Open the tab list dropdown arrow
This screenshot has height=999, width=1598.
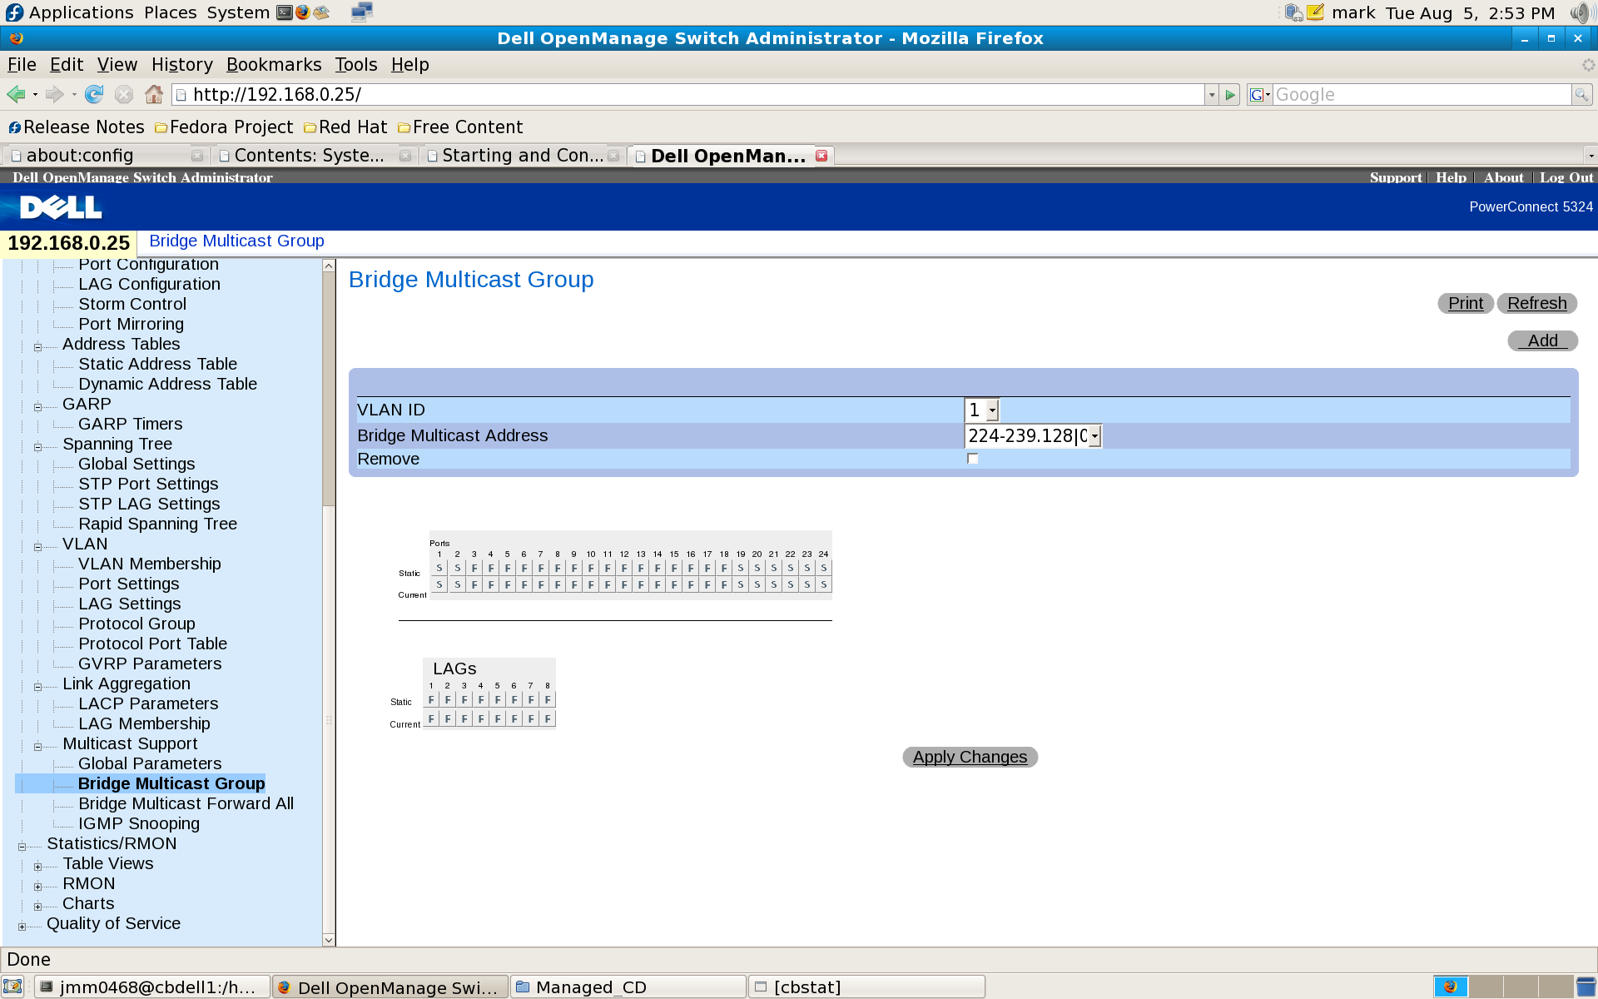pos(1591,156)
